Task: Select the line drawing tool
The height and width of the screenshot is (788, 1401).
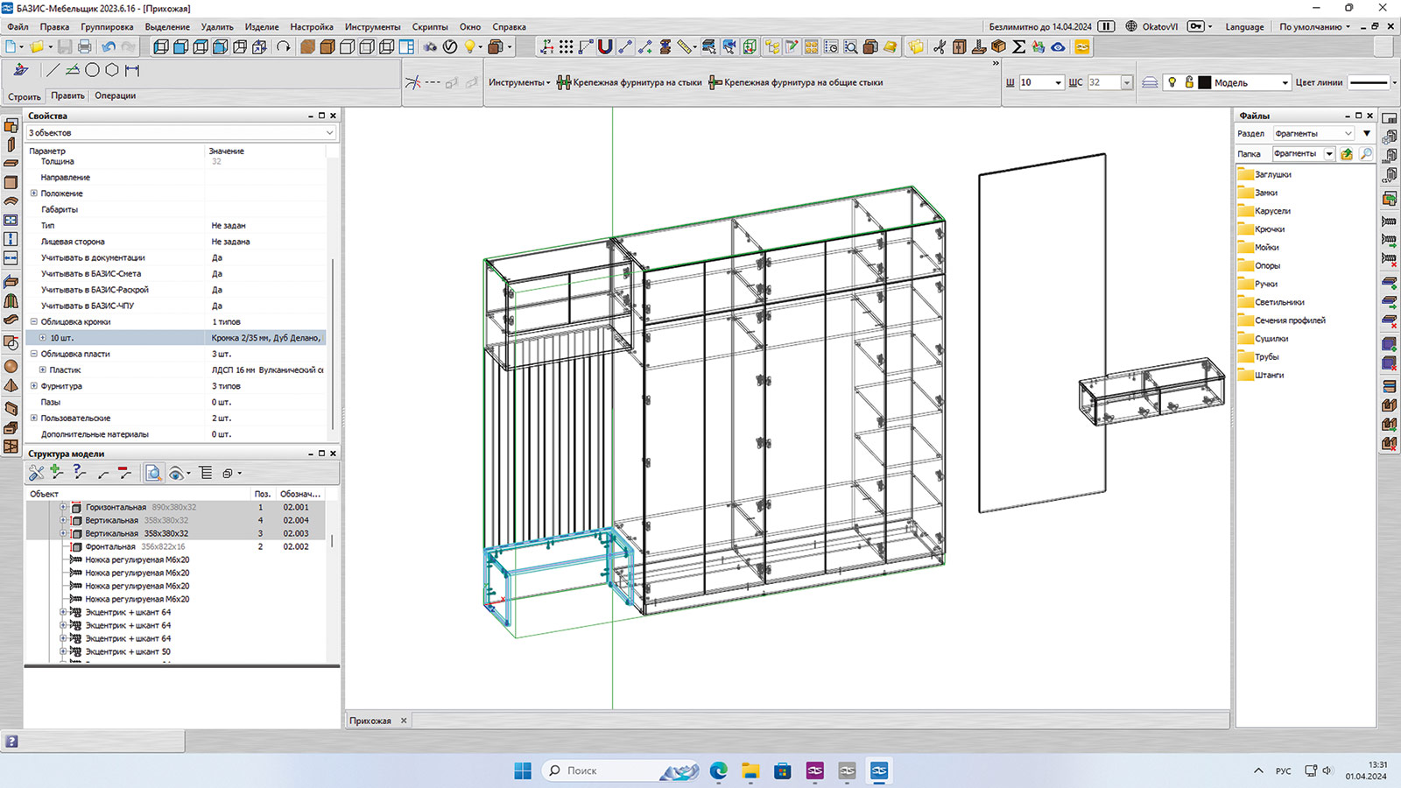Action: [x=53, y=70]
